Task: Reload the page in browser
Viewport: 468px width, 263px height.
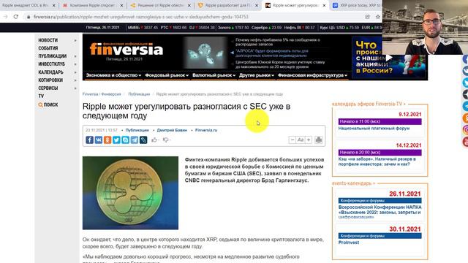Action: click(x=16, y=17)
